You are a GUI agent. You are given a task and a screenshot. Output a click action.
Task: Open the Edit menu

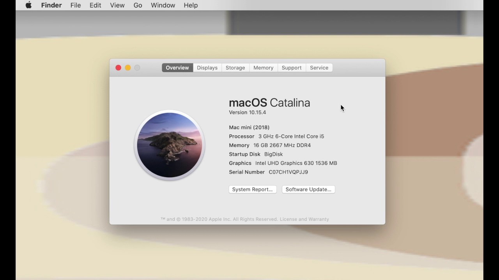point(95,5)
